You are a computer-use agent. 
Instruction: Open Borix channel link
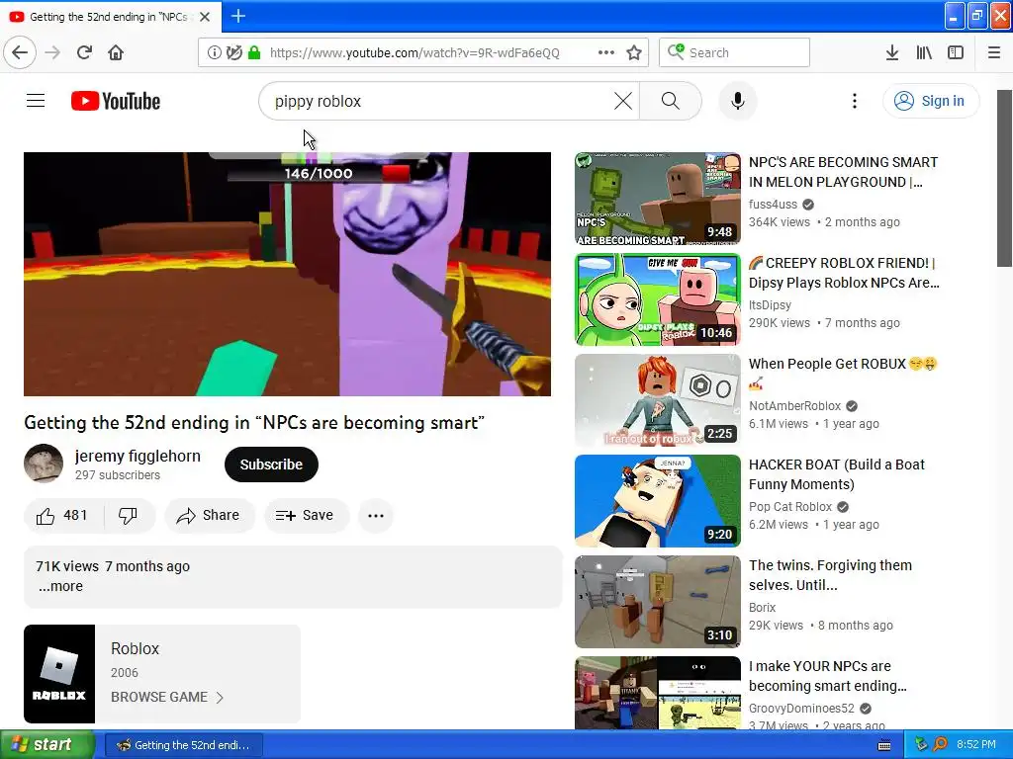tap(763, 608)
